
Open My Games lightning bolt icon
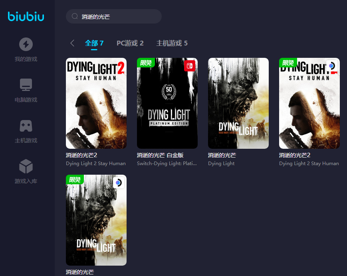[26, 44]
